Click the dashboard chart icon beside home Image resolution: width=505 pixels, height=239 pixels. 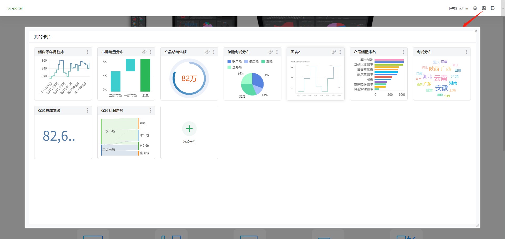coord(484,8)
